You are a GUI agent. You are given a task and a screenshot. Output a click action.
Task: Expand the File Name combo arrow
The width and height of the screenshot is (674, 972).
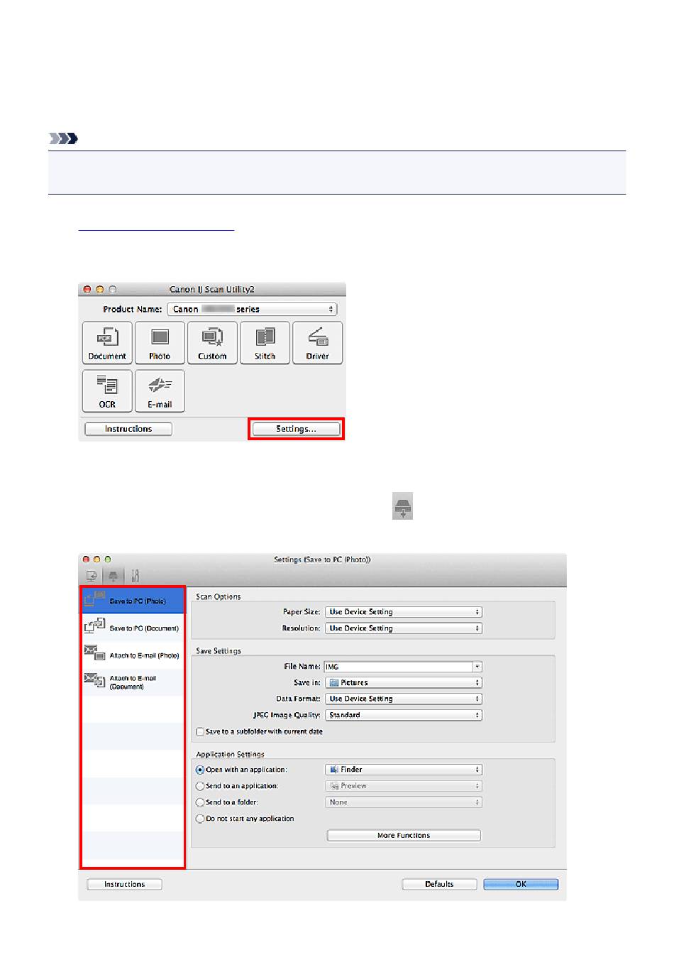click(477, 667)
